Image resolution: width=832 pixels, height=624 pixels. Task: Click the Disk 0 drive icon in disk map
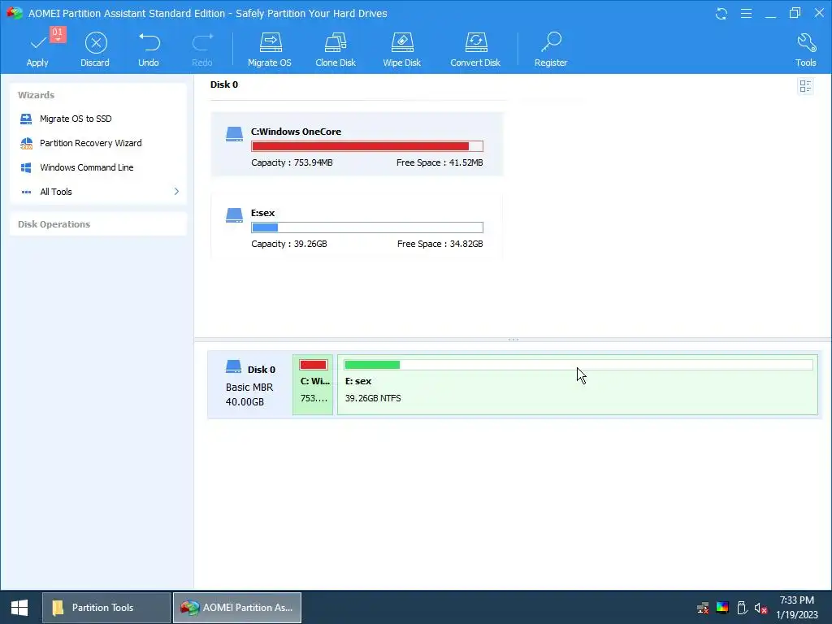233,366
